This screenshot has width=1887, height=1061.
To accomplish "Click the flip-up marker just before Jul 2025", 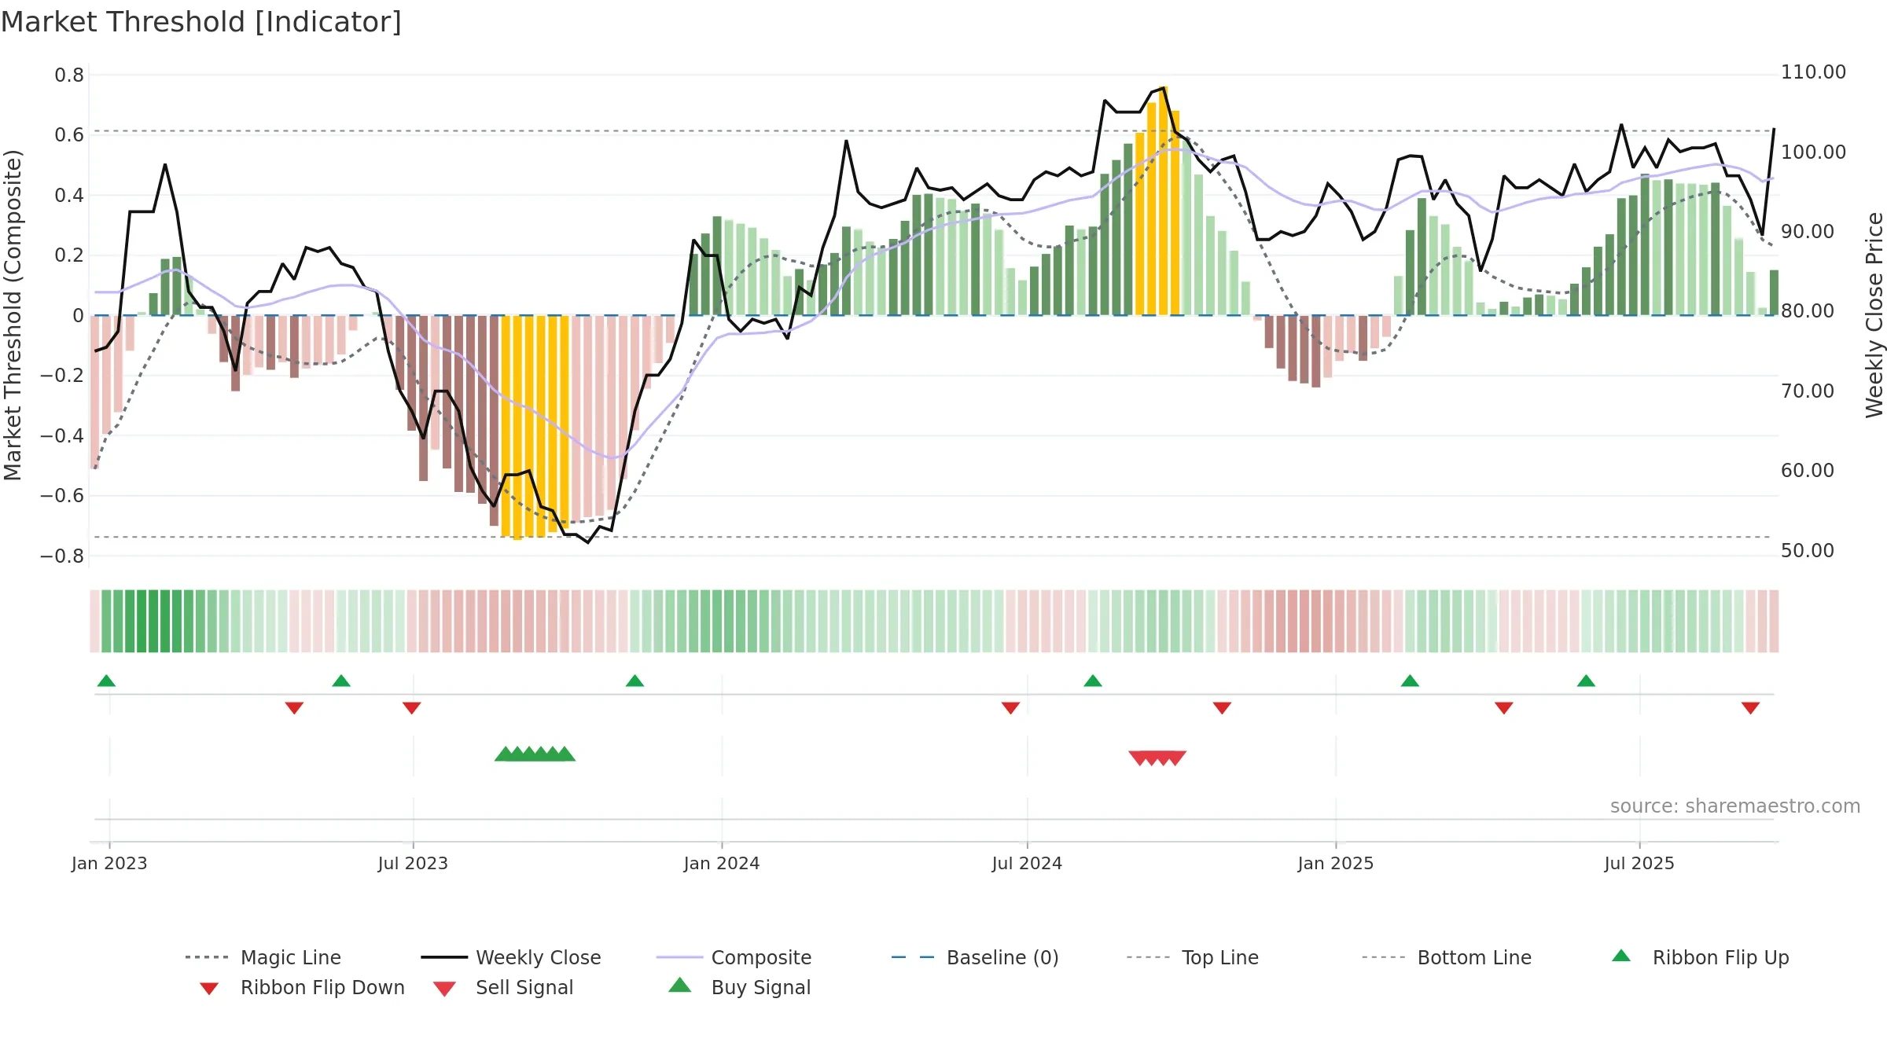I will [1586, 681].
